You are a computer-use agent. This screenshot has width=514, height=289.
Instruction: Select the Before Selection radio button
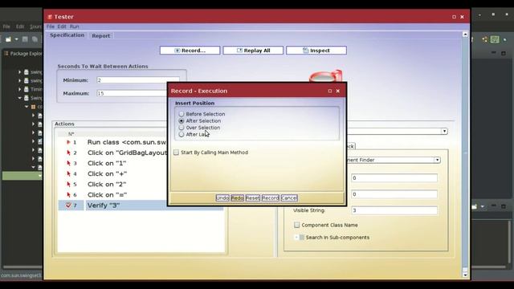point(182,114)
